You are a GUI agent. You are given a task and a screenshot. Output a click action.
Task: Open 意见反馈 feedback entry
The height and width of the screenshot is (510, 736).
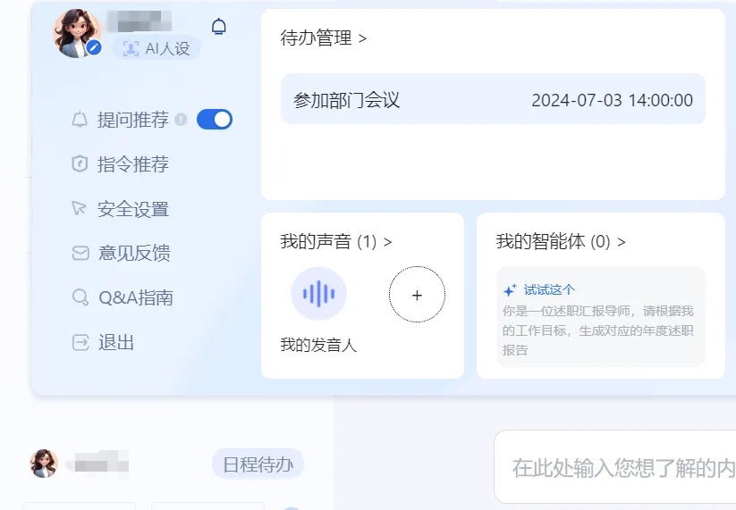(133, 254)
